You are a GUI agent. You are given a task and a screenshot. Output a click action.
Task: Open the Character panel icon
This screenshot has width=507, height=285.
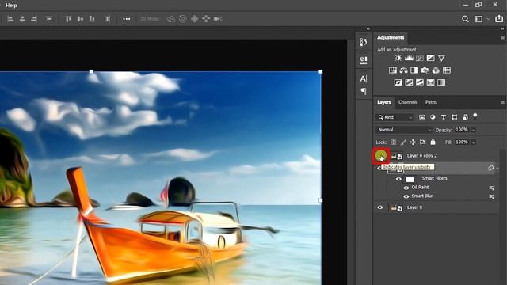[364, 78]
